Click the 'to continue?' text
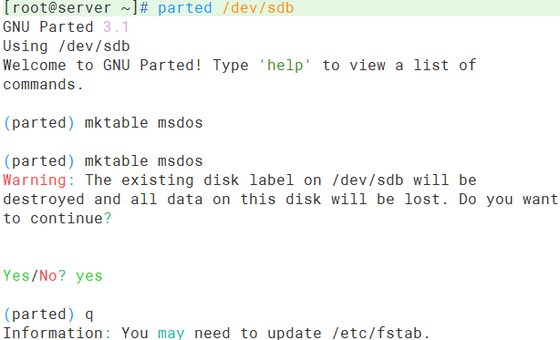The width and height of the screenshot is (560, 340). [x=57, y=219]
